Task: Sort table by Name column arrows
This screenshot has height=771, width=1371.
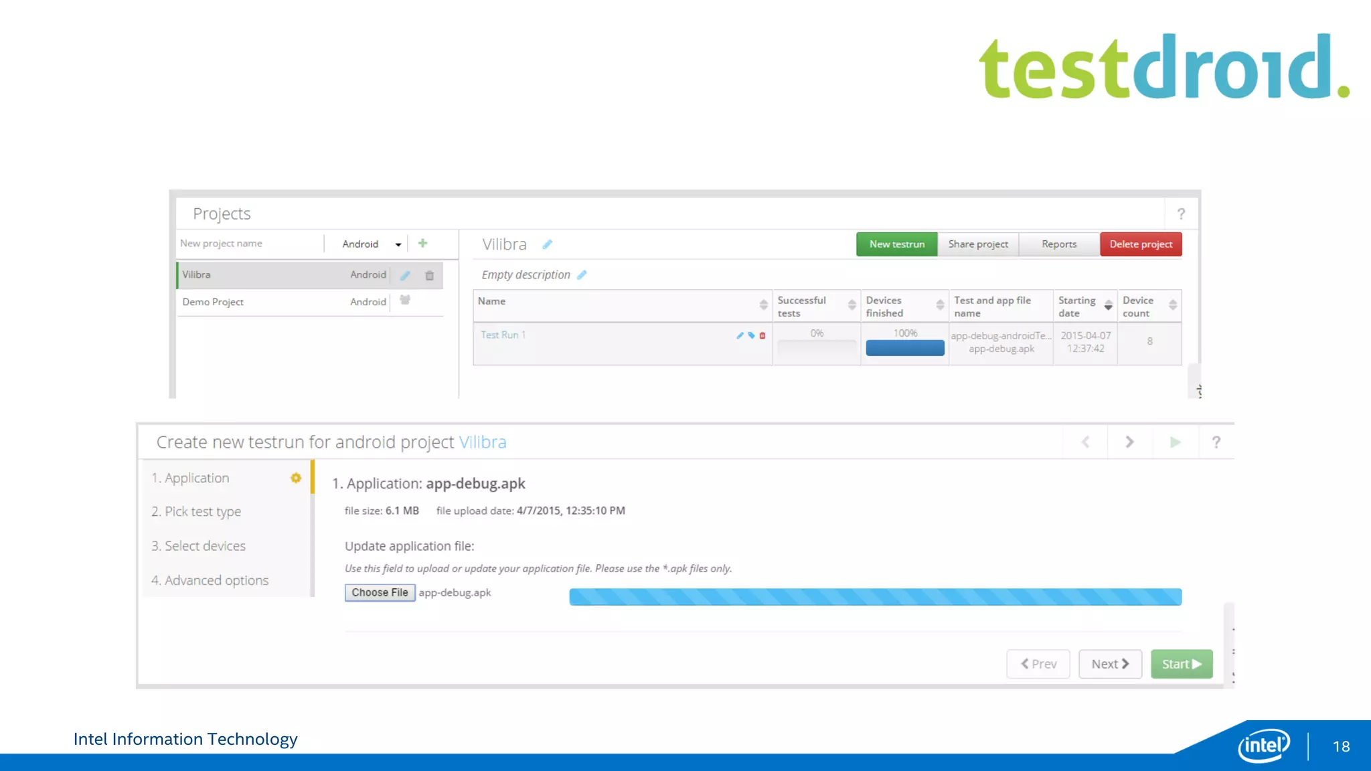Action: 763,305
